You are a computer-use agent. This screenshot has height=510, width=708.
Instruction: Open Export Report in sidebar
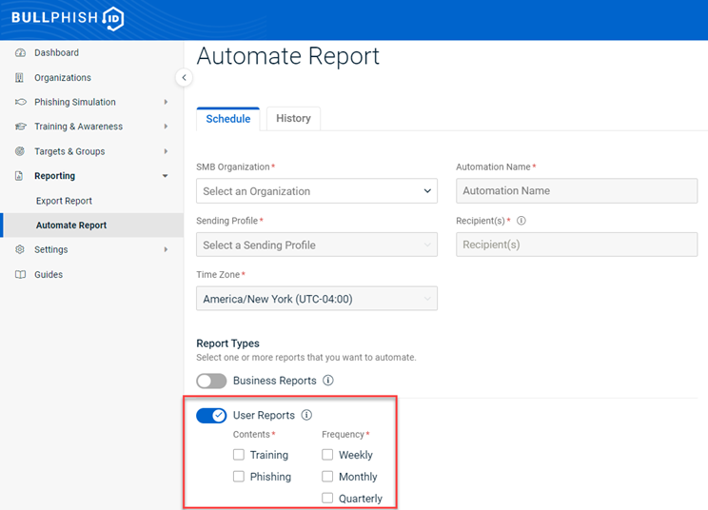64,201
